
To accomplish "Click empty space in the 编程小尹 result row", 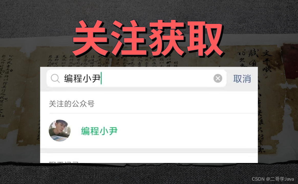I will coord(186,131).
